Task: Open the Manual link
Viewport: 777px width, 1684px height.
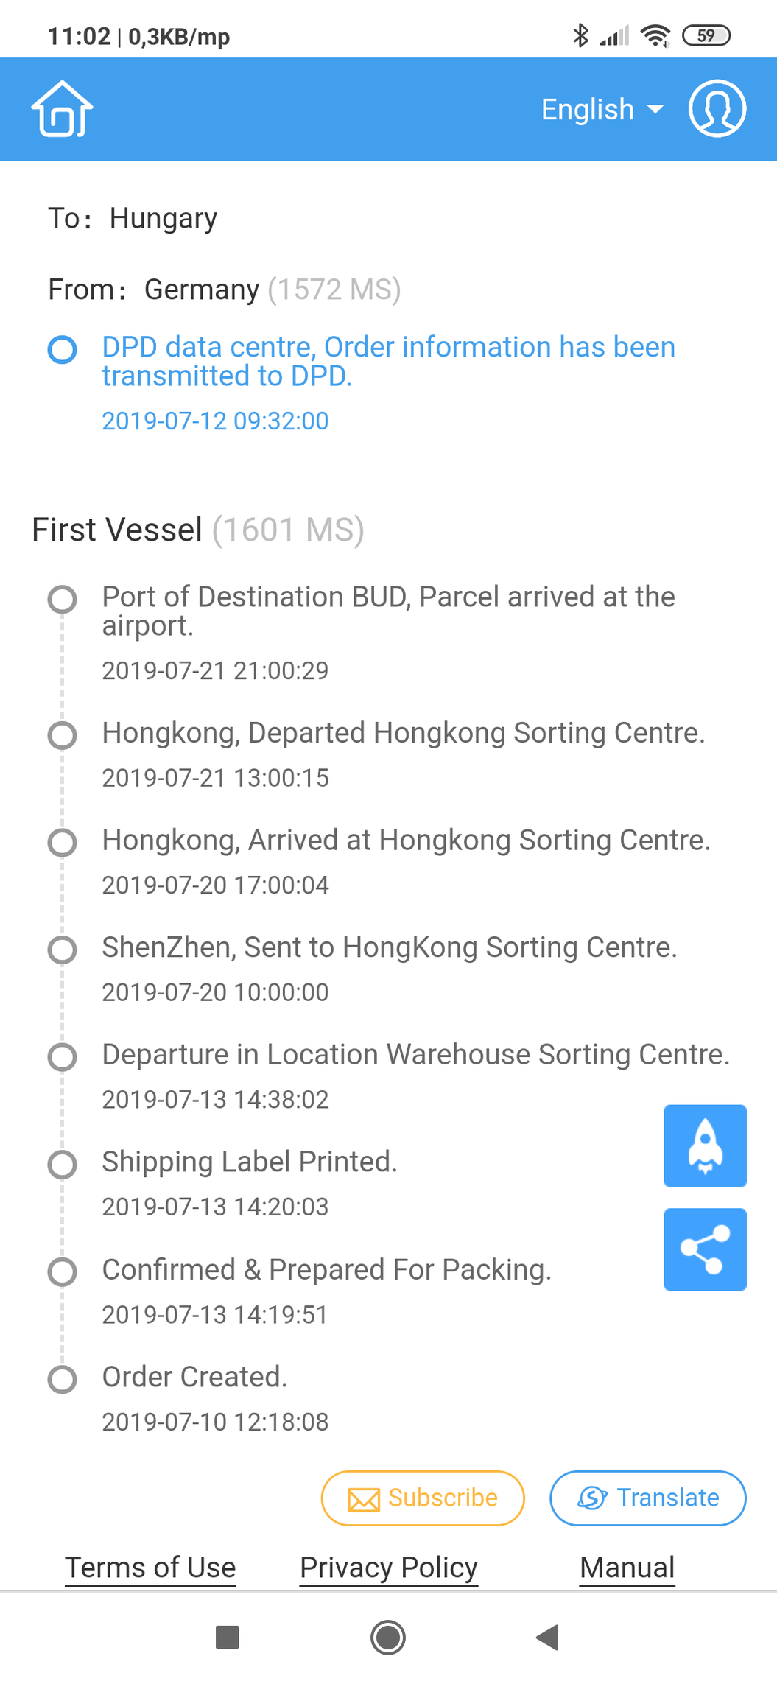Action: point(627,1567)
